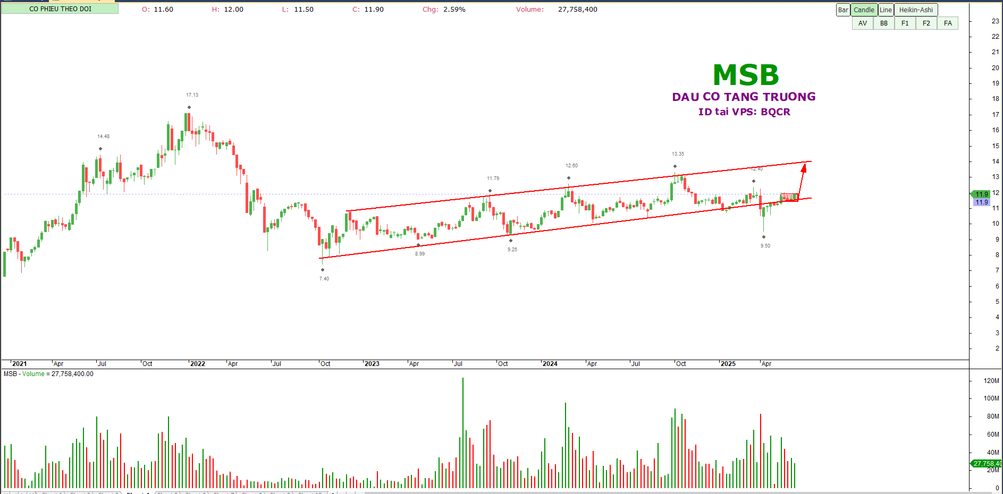This screenshot has width=1003, height=494.
Task: Click 2025 on the date axis
Action: (x=728, y=364)
